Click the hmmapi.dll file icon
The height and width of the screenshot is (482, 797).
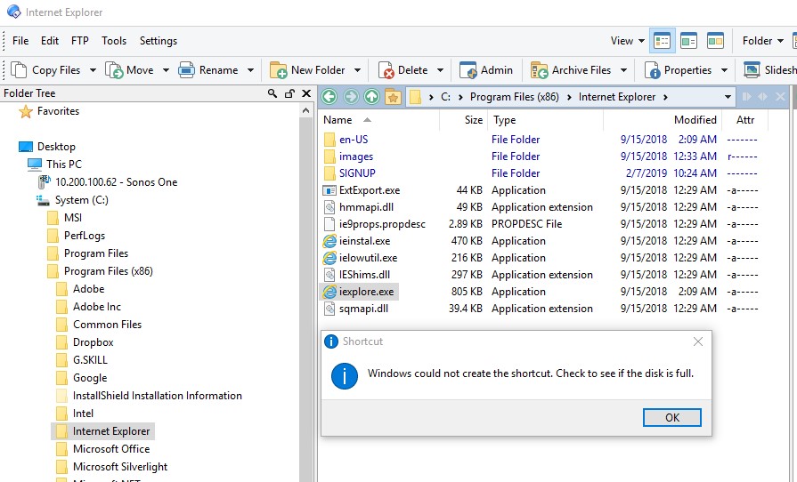tap(329, 207)
